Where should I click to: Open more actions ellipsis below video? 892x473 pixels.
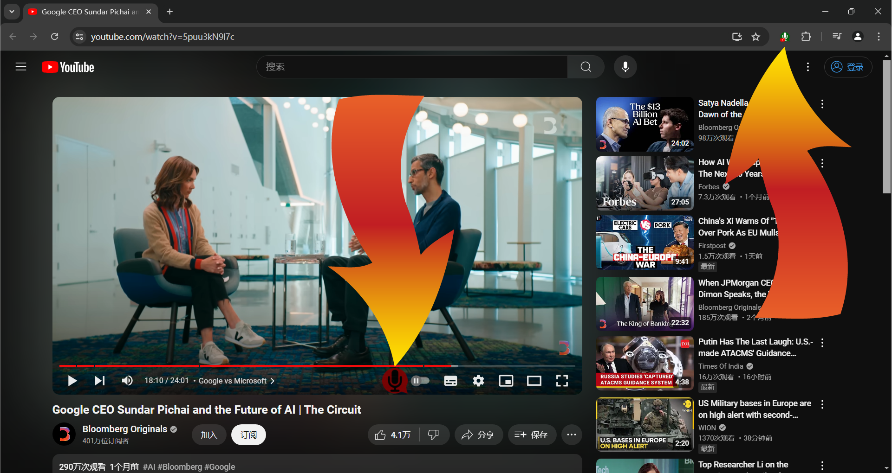click(x=572, y=435)
